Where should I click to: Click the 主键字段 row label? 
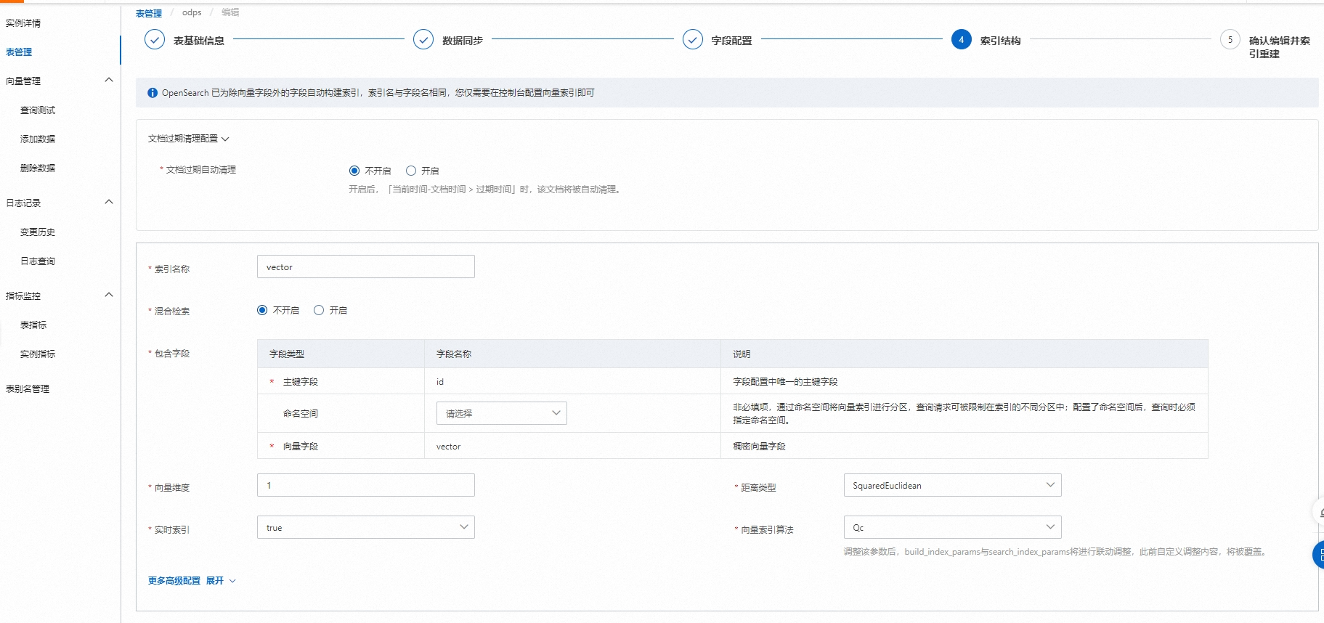point(301,382)
